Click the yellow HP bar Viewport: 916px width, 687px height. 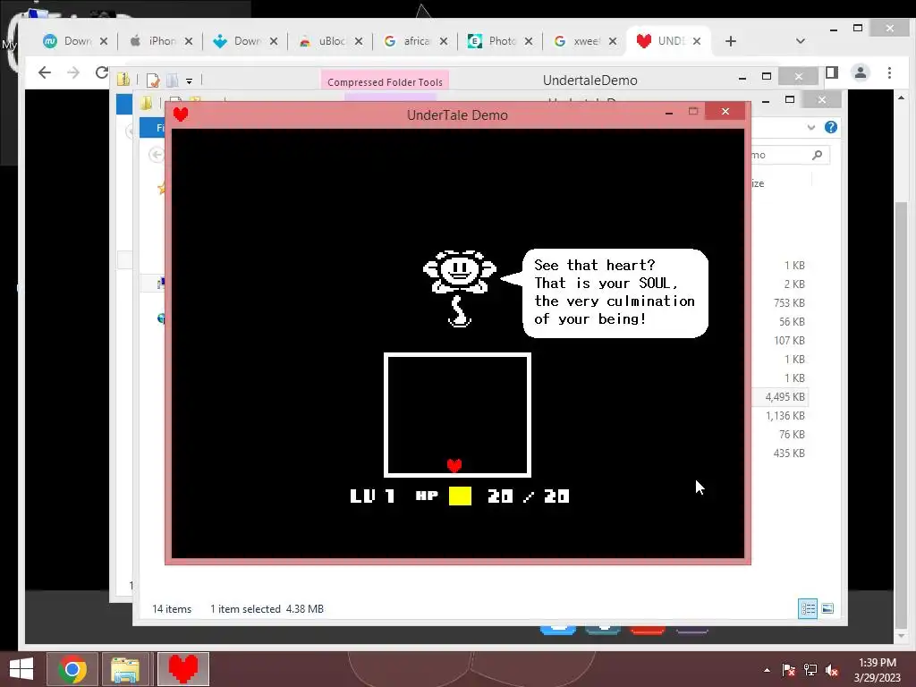[460, 496]
